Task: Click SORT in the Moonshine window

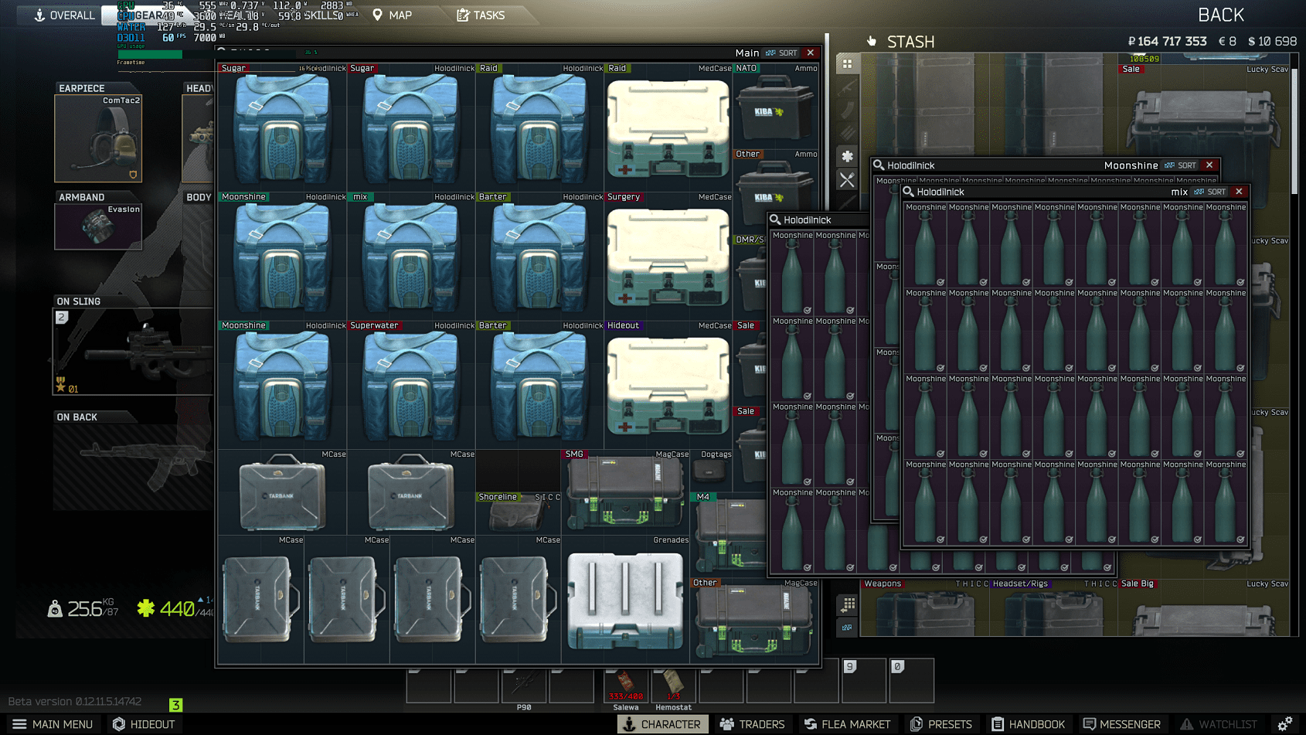Action: click(x=1181, y=165)
